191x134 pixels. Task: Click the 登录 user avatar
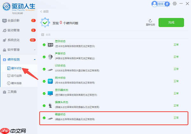155,4
